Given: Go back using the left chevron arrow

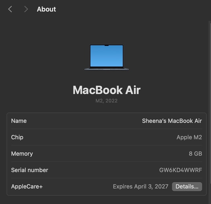Looking at the screenshot, I should [10, 9].
